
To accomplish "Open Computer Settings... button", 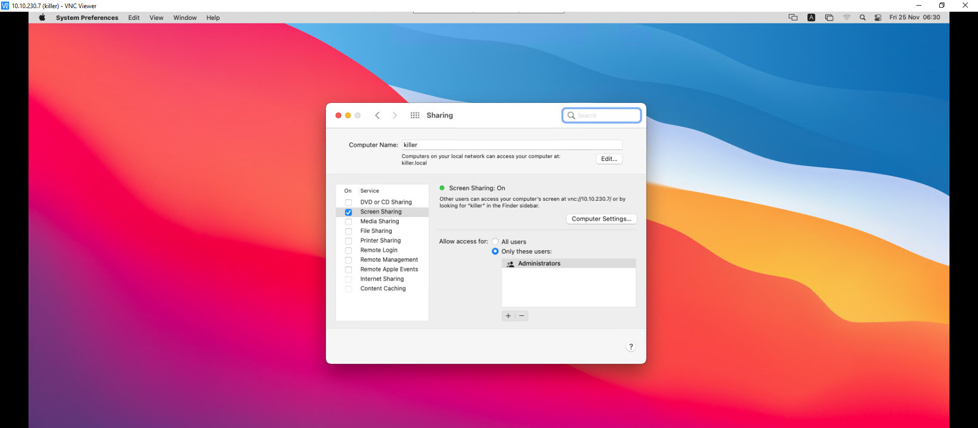I will coord(602,219).
